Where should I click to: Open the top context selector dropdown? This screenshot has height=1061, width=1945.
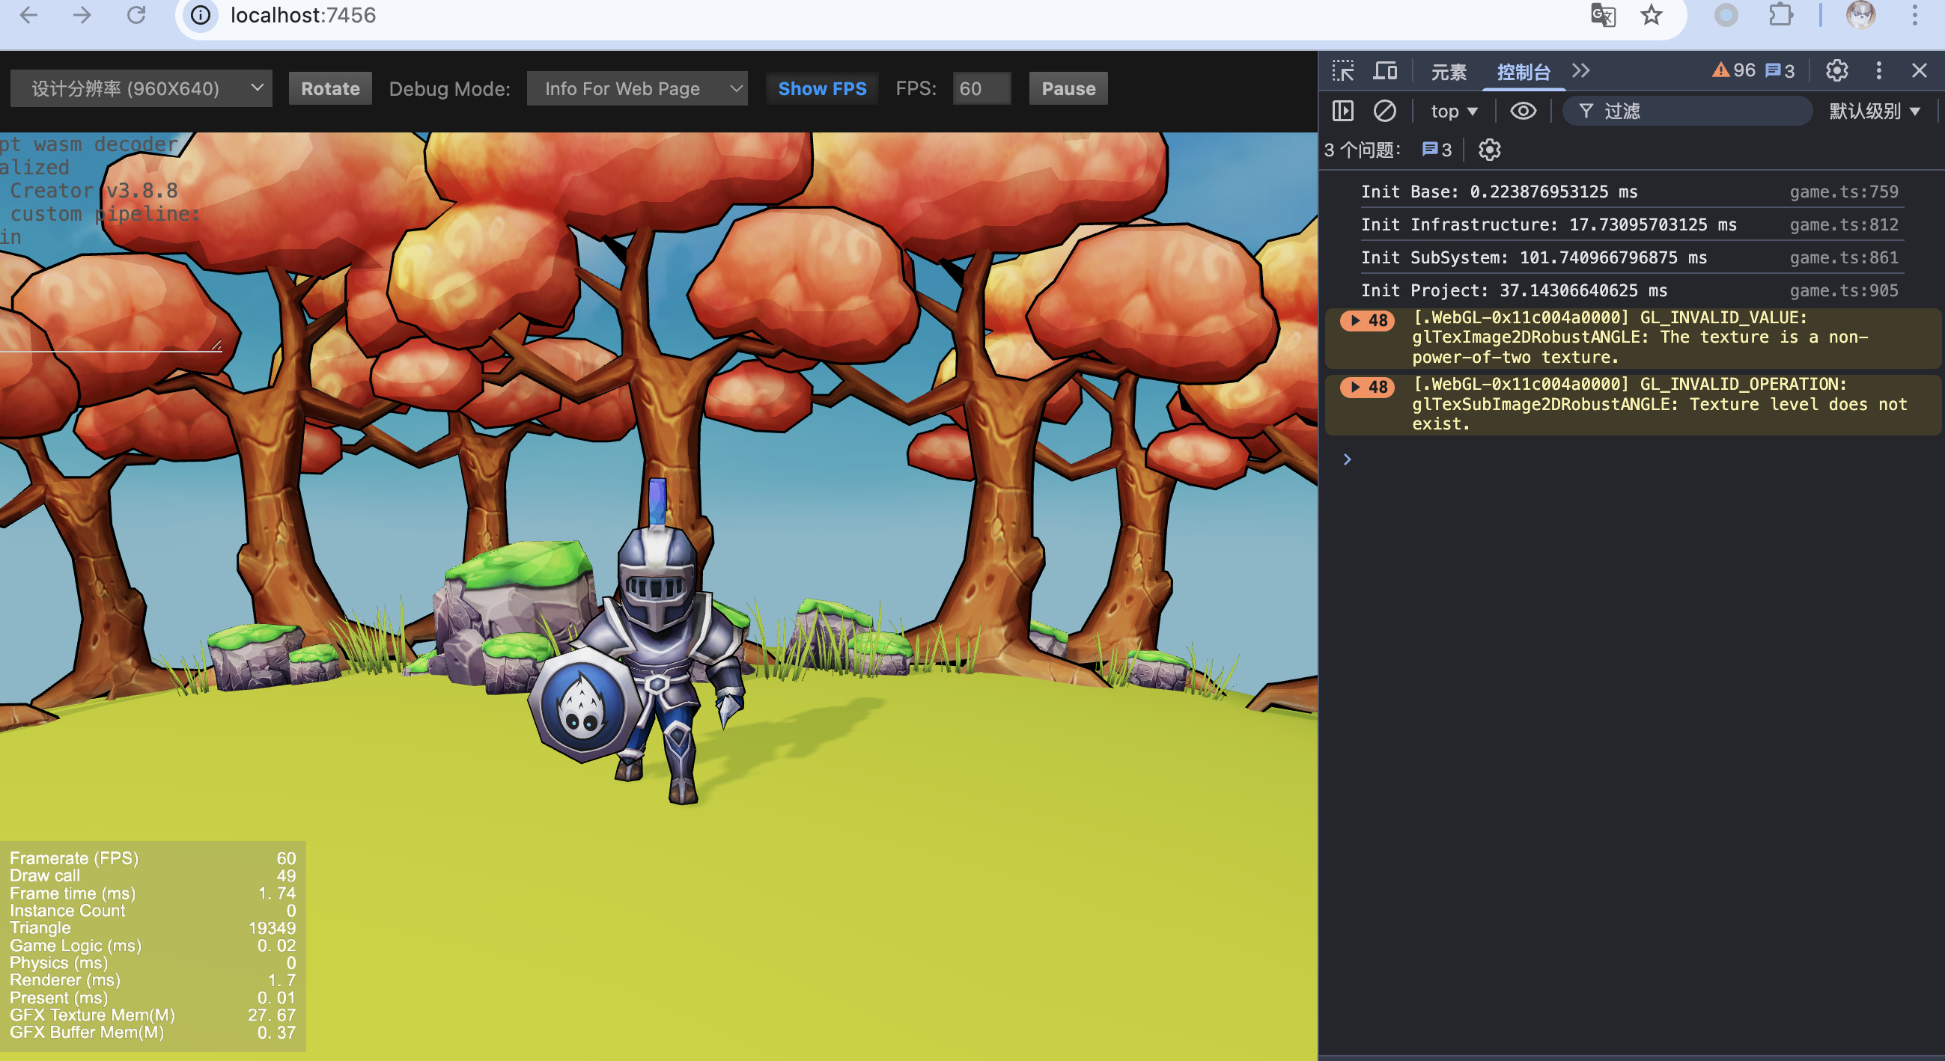coord(1453,111)
